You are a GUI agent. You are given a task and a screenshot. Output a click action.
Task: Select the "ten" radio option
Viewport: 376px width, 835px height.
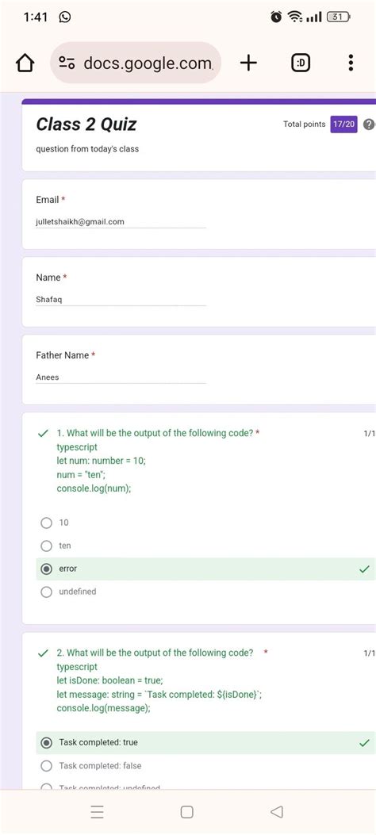click(46, 546)
